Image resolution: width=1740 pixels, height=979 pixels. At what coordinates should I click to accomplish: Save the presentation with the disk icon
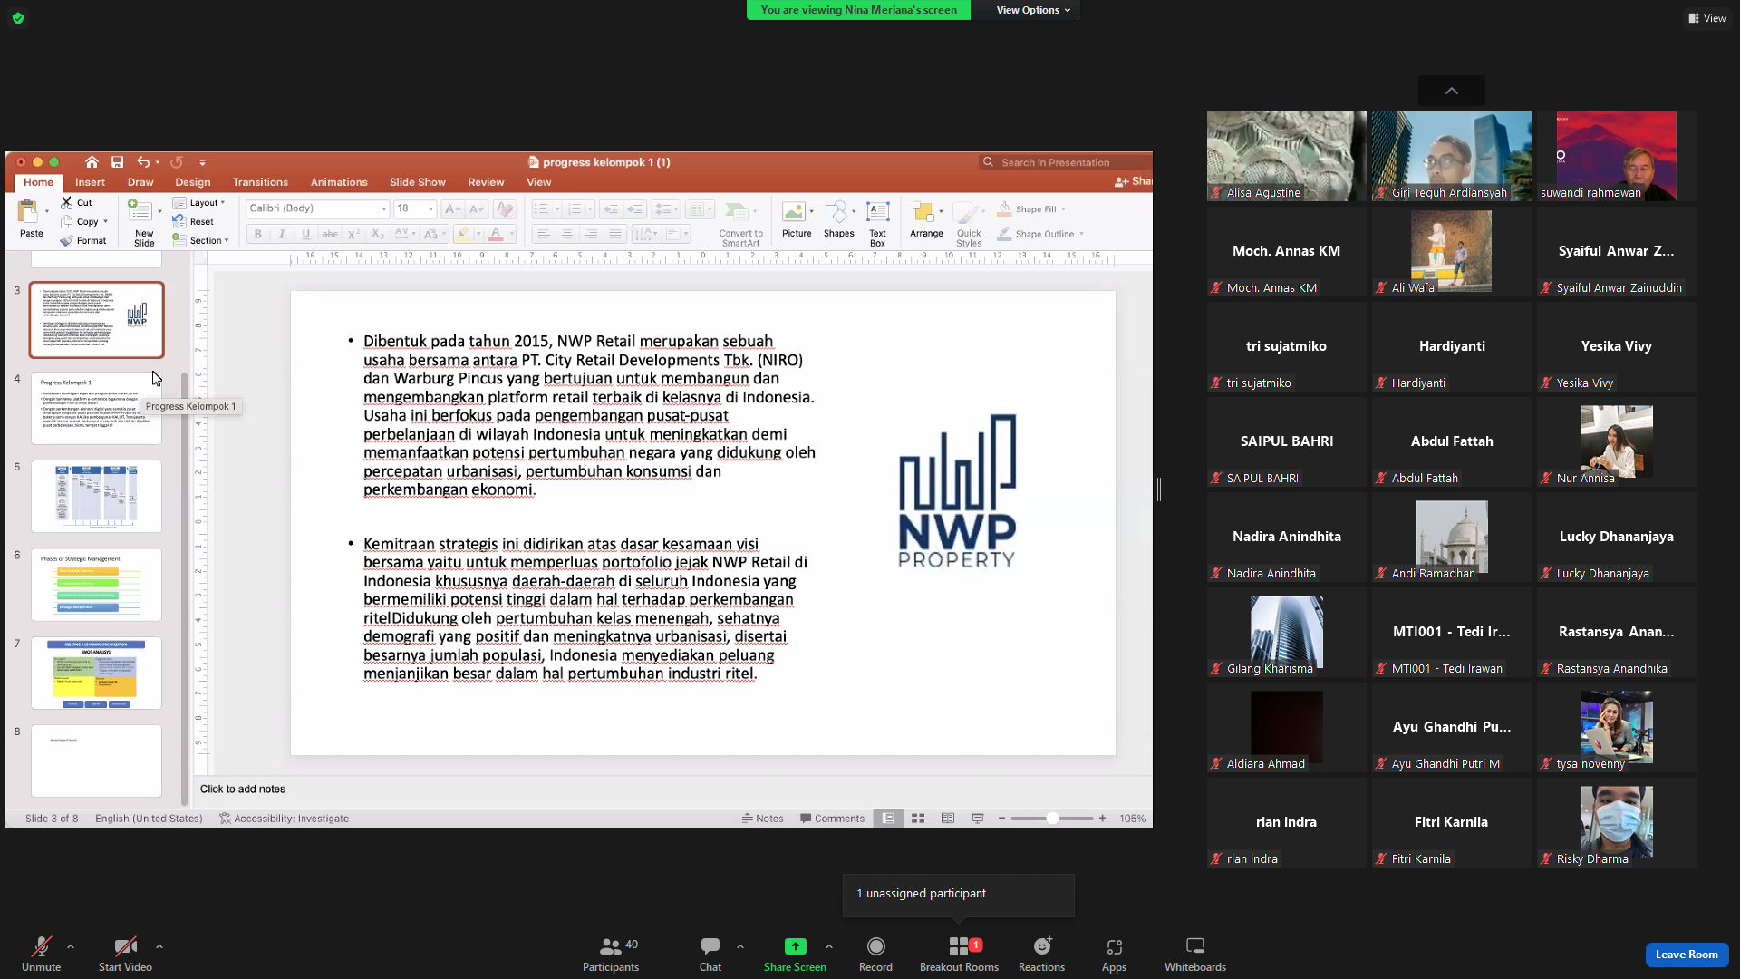117,162
